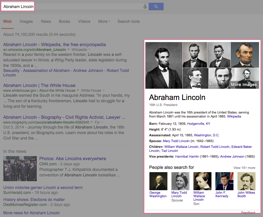Click John F. Kennedy portrait thumbnail
Image resolution: width=263 pixels, height=217 pixels.
(224, 181)
